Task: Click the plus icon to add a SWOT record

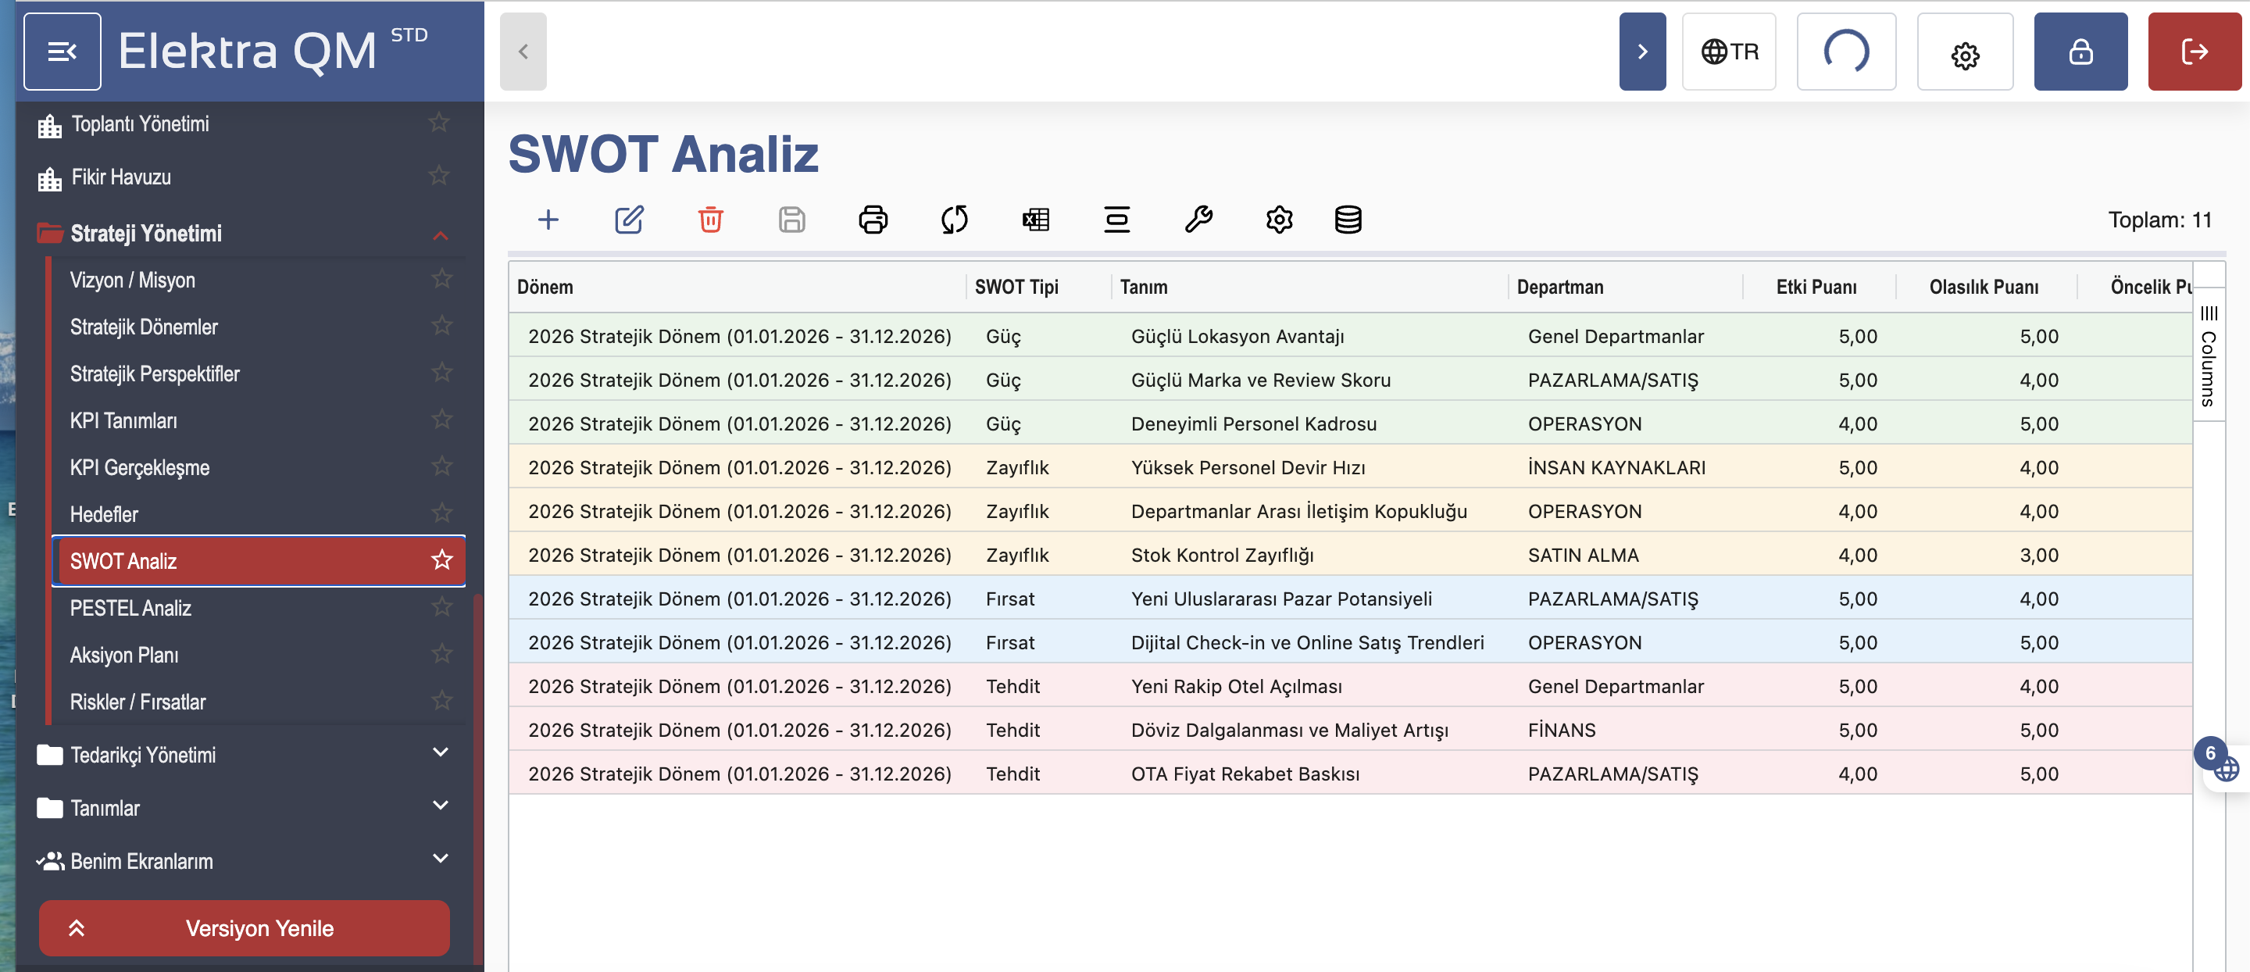Action: [548, 220]
